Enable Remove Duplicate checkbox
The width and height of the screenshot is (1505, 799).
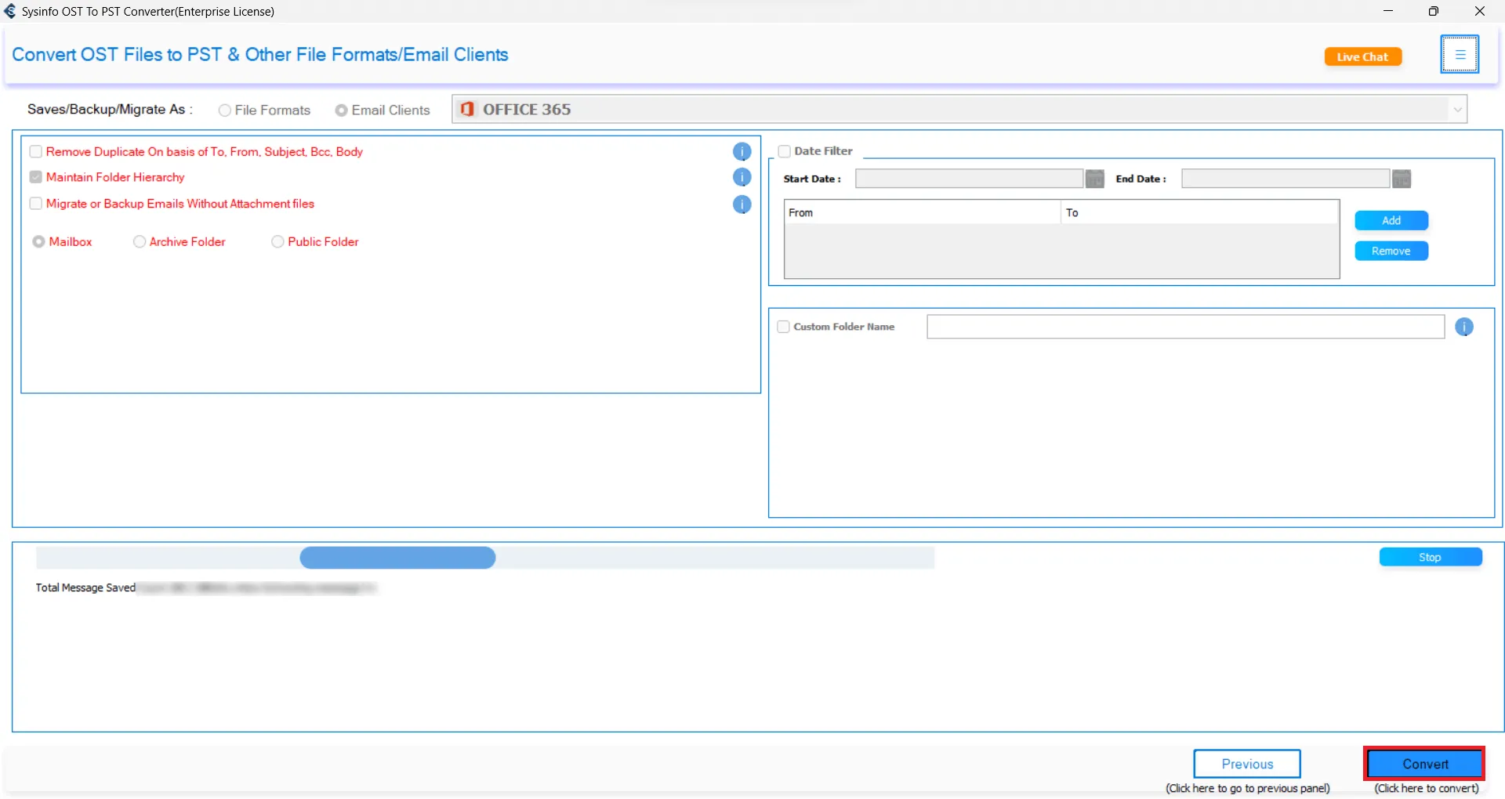coord(36,152)
